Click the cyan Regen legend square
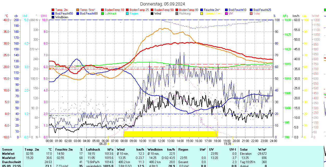326x167 pixels. tap(128, 14)
